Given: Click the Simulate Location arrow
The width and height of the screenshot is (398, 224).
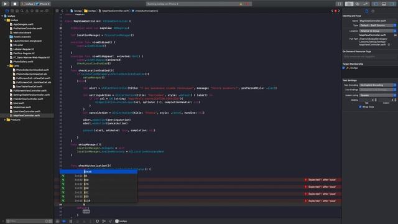Looking at the screenshot, I should click(110, 222).
